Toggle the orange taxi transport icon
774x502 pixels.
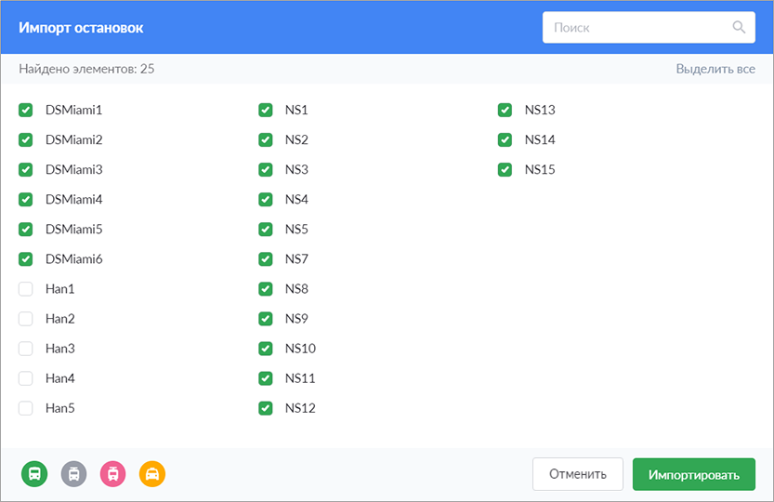tap(152, 474)
